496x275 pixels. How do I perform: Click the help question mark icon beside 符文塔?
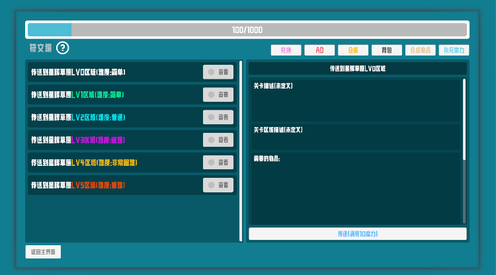tap(62, 48)
